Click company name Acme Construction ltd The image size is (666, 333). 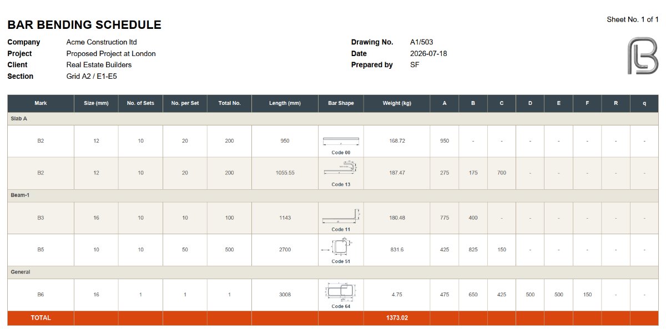102,42
